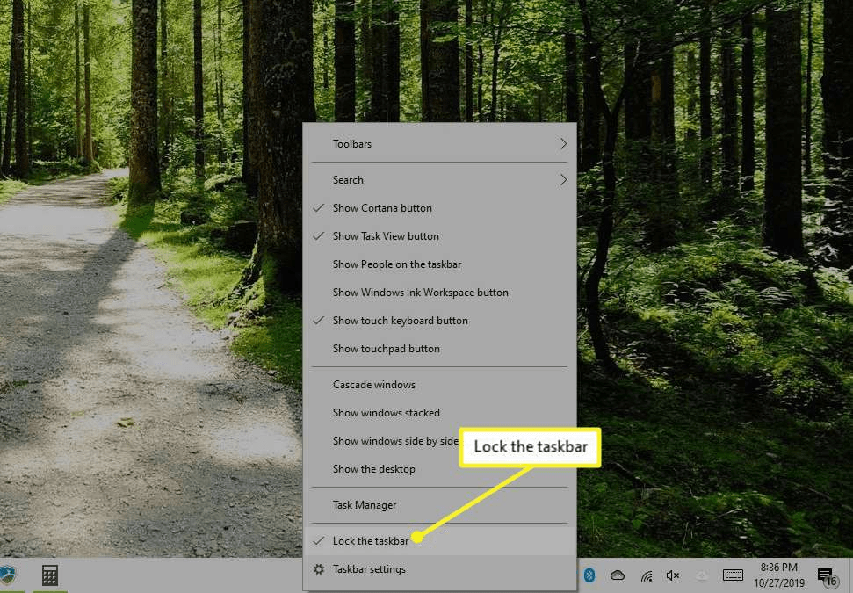Open the Calculator app on the taskbar
The height and width of the screenshot is (593, 853).
point(50,575)
